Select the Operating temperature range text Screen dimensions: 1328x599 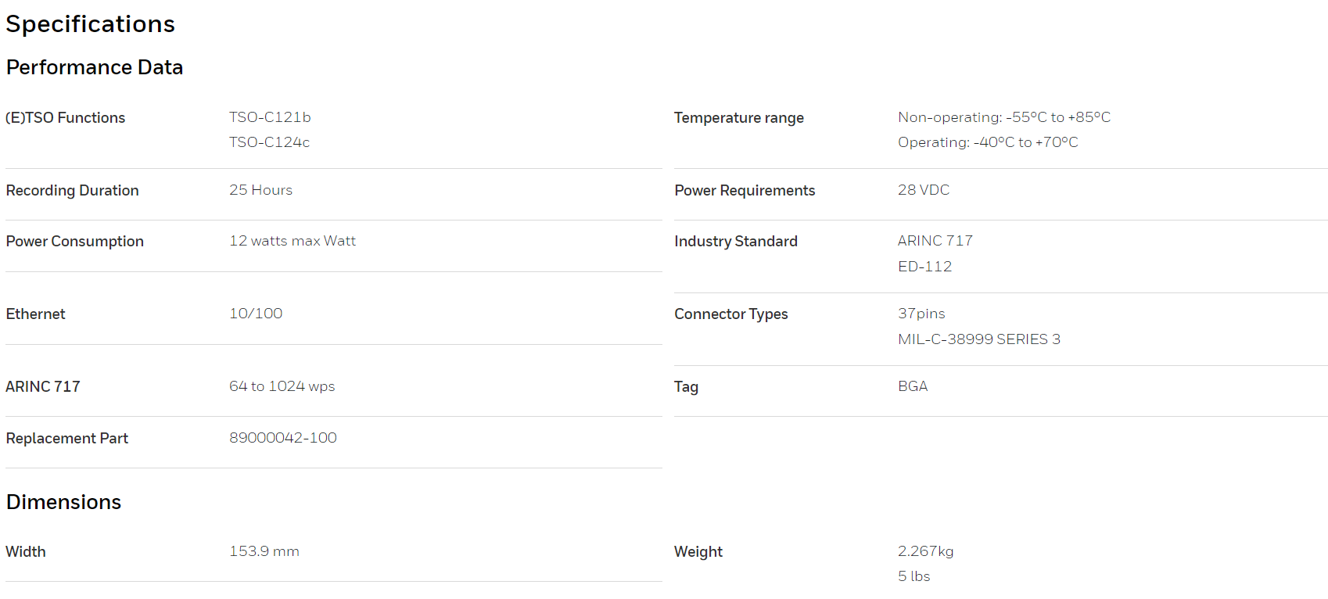tap(988, 142)
